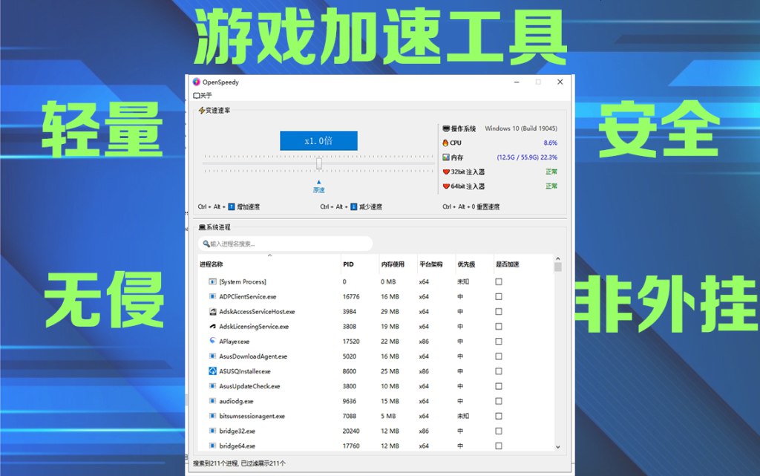Click the memory icon beside 内存
The image size is (760, 476).
point(446,157)
